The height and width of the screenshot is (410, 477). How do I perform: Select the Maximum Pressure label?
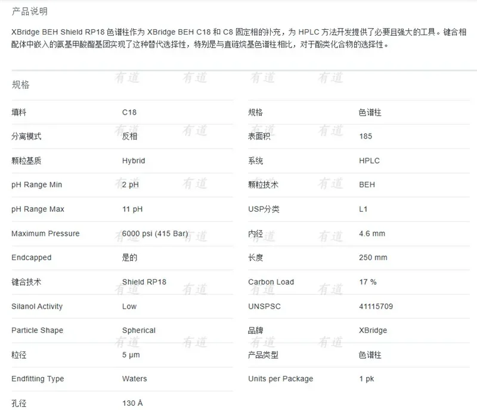click(x=46, y=233)
